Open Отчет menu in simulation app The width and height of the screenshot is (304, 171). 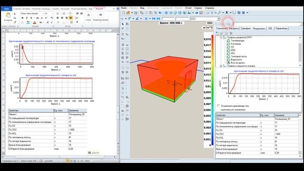coord(188,8)
